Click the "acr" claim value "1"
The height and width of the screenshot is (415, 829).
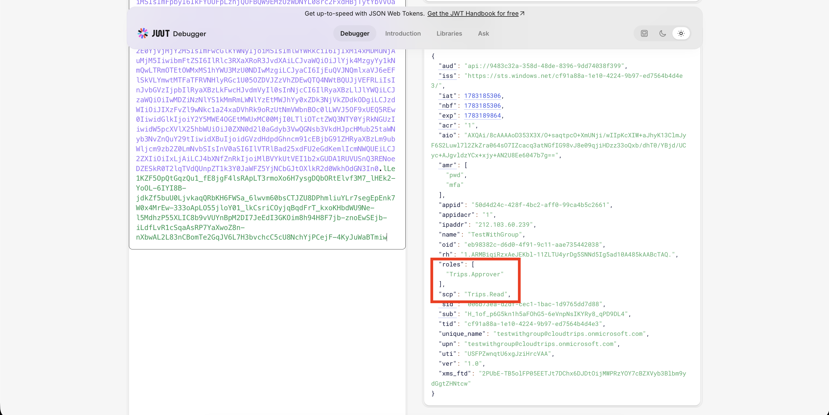pos(469,126)
